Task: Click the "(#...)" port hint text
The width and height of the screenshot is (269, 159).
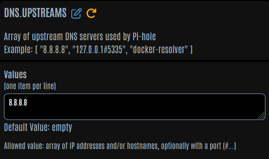Action: coord(230,146)
